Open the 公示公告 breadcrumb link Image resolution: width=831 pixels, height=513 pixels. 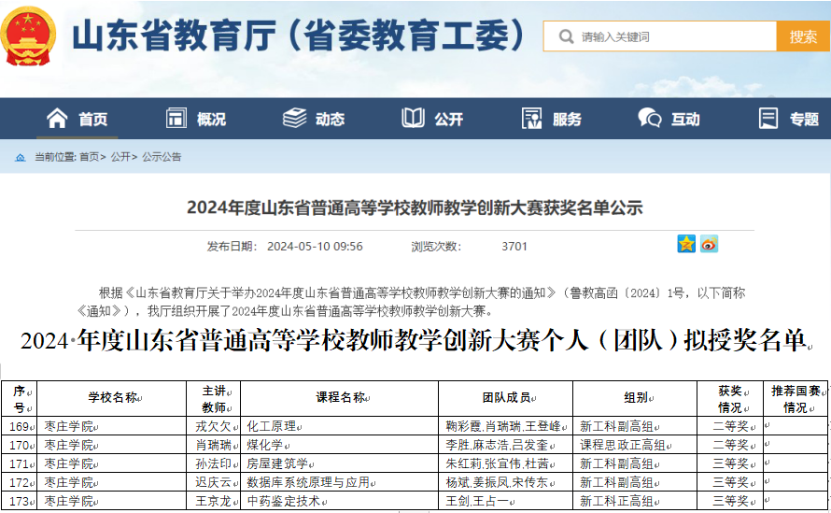(162, 158)
